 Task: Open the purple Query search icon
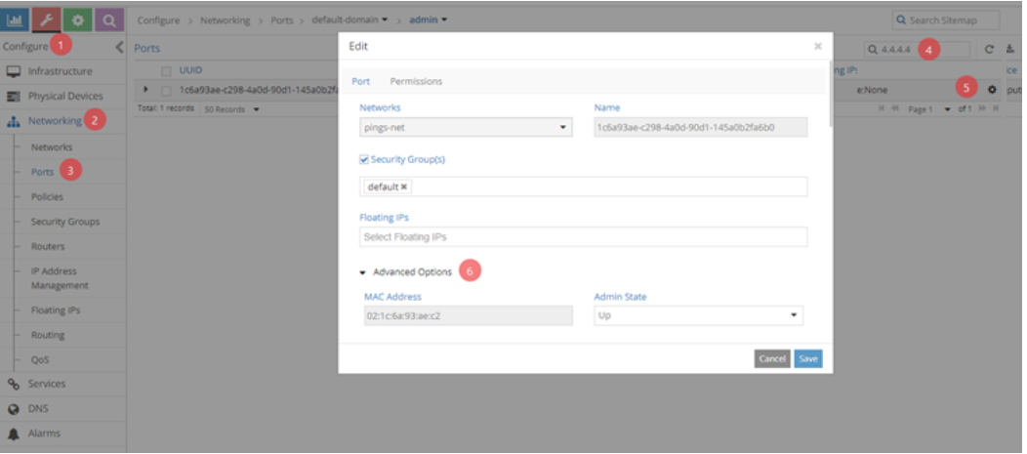tap(109, 21)
